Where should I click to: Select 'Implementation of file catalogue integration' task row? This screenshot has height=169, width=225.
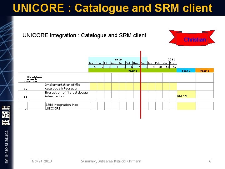point(116,86)
